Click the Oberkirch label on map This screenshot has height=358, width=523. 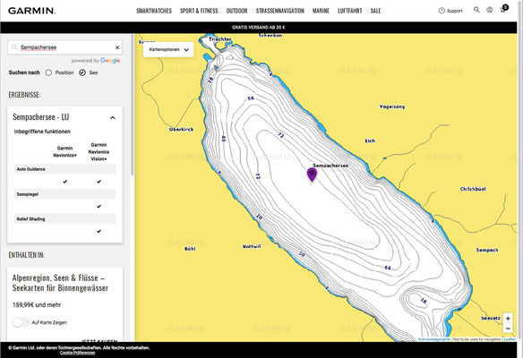coord(181,130)
